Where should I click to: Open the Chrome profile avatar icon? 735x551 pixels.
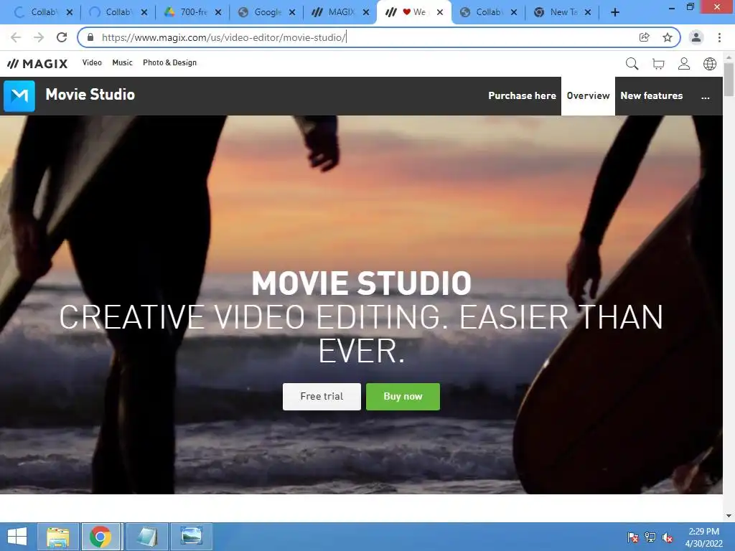tap(696, 37)
